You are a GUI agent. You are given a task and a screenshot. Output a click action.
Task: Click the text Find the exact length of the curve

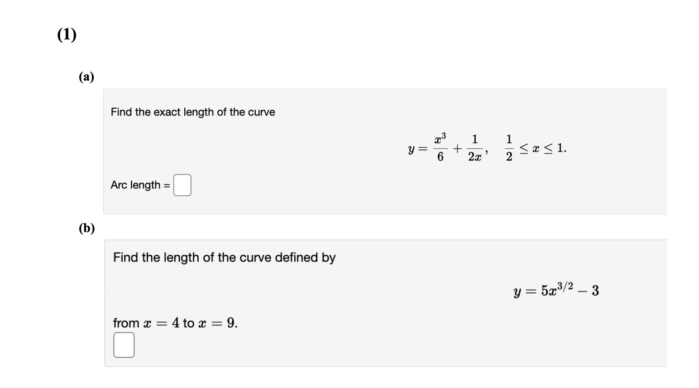coord(192,112)
